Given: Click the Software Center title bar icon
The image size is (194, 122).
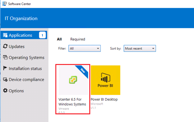Looking at the screenshot, I should (x=5, y=4).
